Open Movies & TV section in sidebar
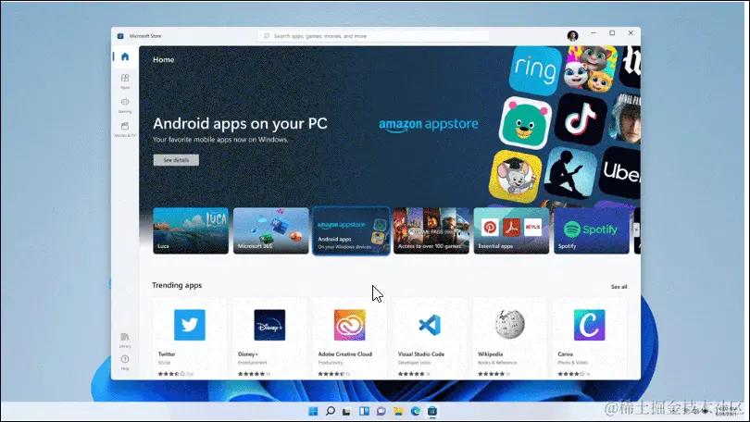 click(x=125, y=130)
